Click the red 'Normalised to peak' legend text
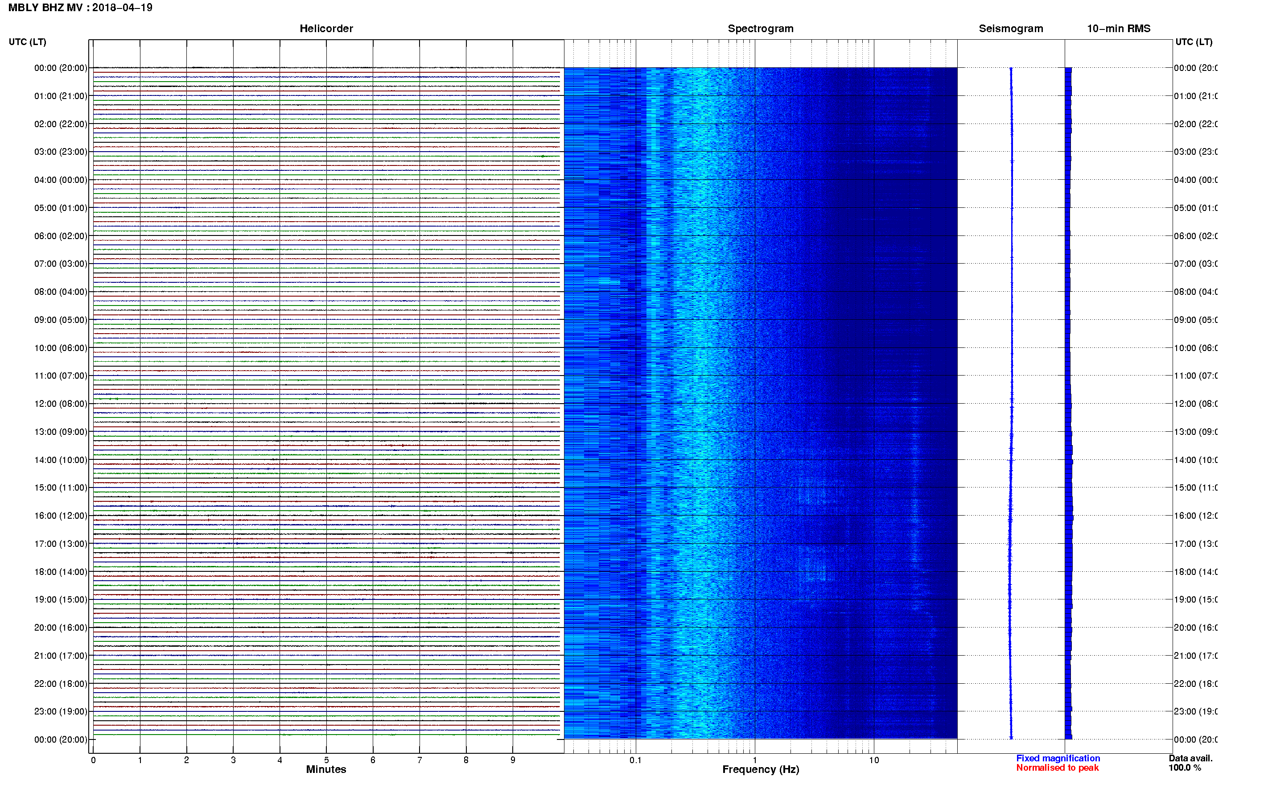The height and width of the screenshot is (793, 1268). 1057,768
